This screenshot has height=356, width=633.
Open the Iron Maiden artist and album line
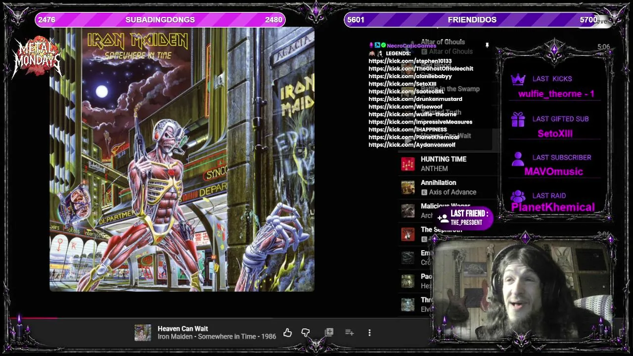217,337
